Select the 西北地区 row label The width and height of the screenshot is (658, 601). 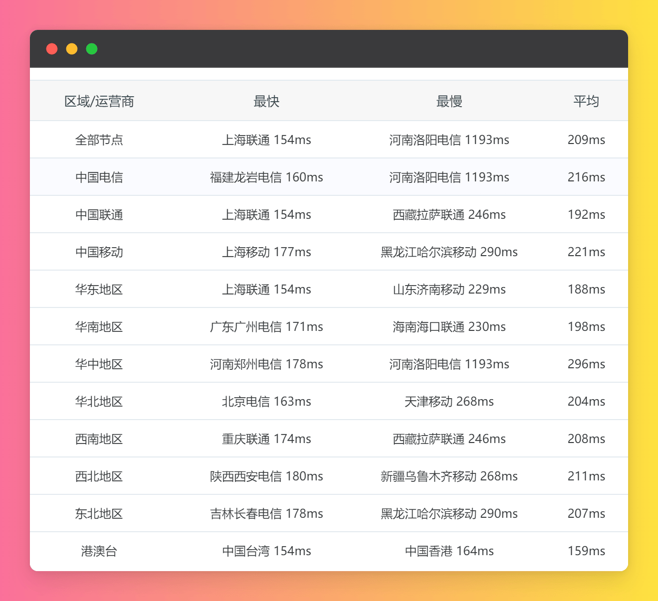[x=99, y=476]
